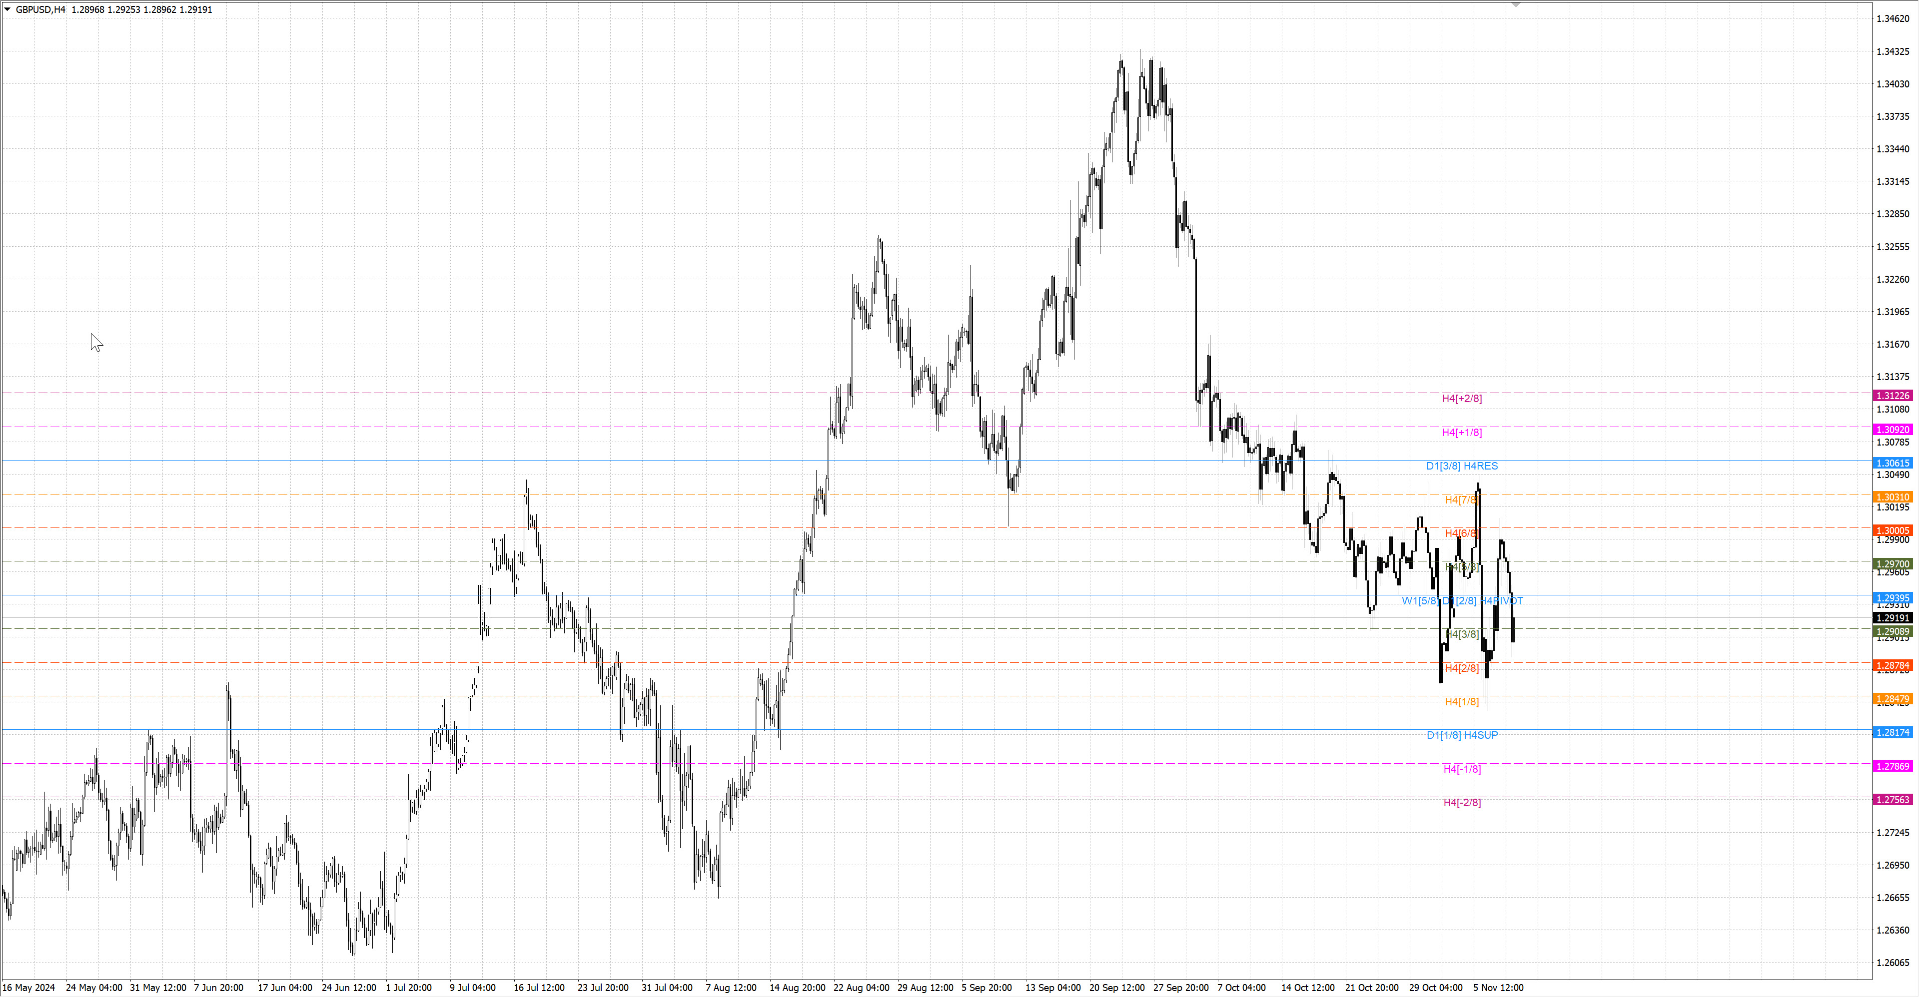
Task: Click the green 1.29700 price tag
Action: (1892, 564)
